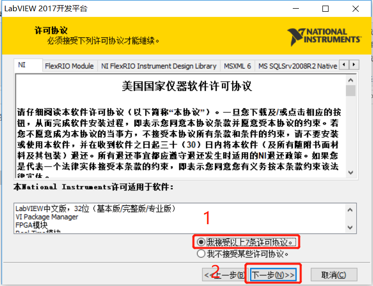
Task: Click software list scroll-up arrow
Action: tap(350, 210)
